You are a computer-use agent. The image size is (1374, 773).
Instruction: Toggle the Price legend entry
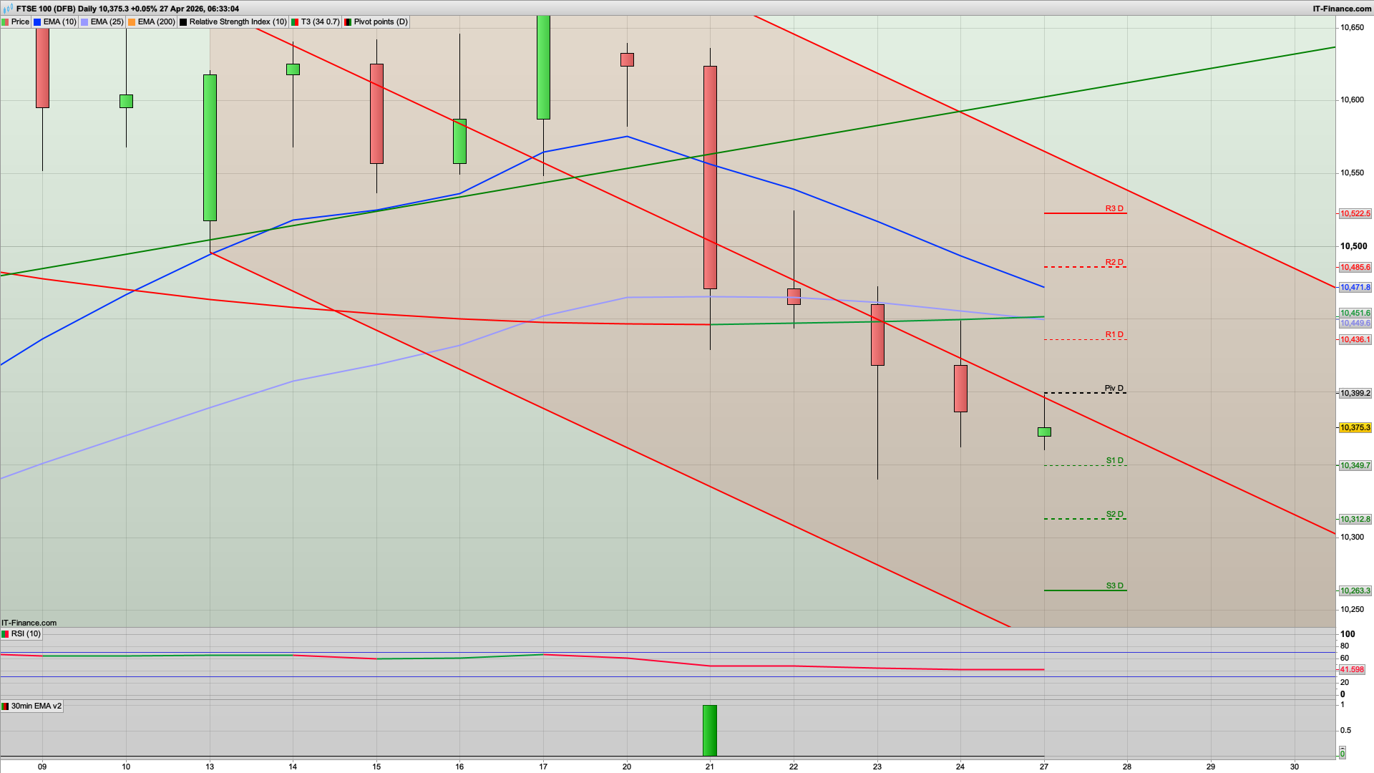[20, 21]
